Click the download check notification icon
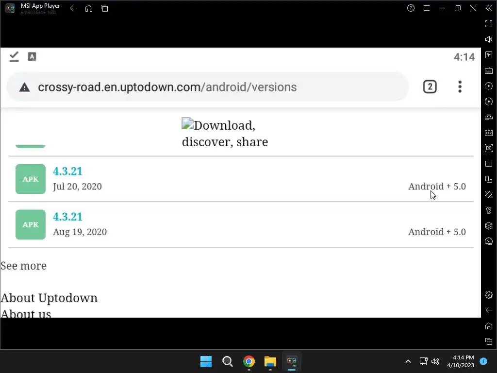Screen dimensions: 497x373 pos(14,57)
